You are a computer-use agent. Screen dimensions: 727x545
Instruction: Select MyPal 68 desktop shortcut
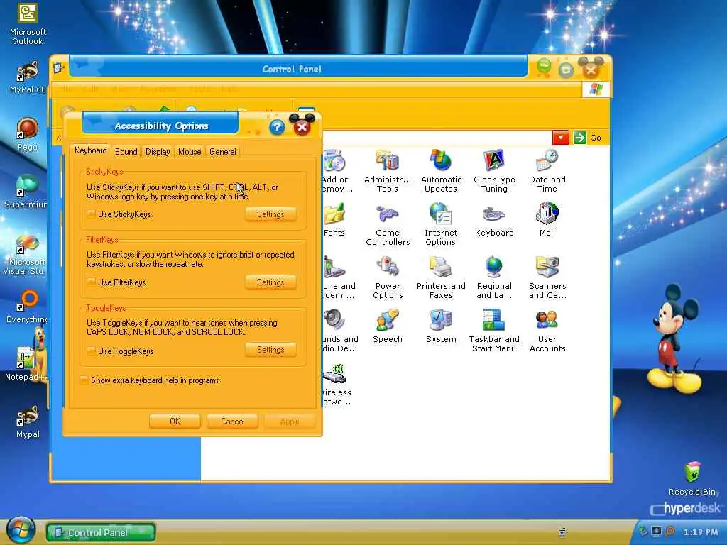click(28, 77)
